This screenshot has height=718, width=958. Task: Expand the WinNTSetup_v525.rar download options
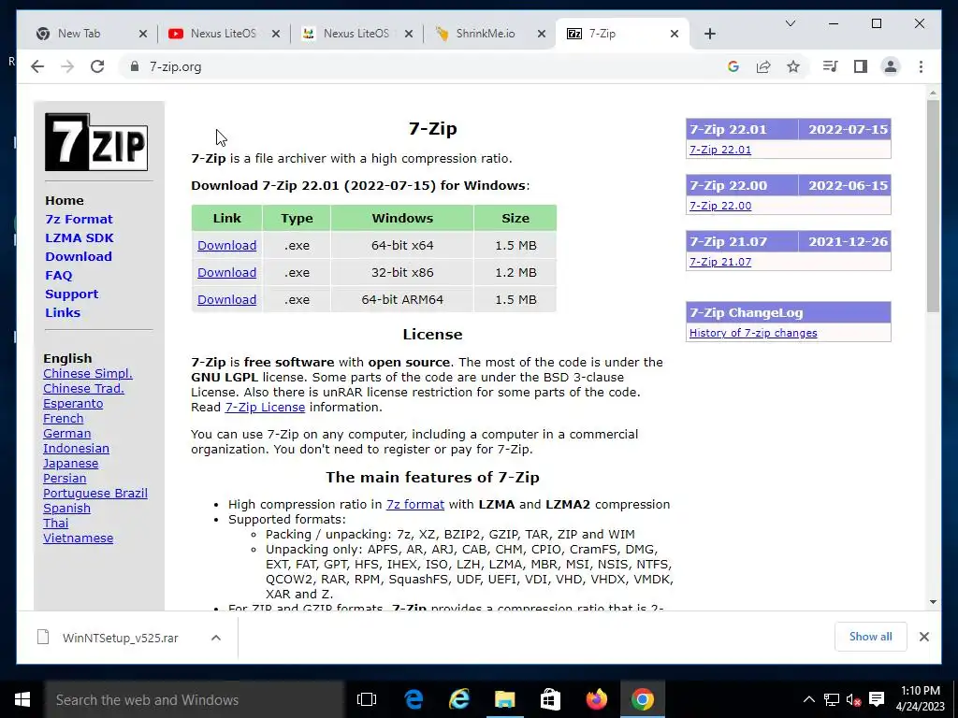(x=216, y=638)
